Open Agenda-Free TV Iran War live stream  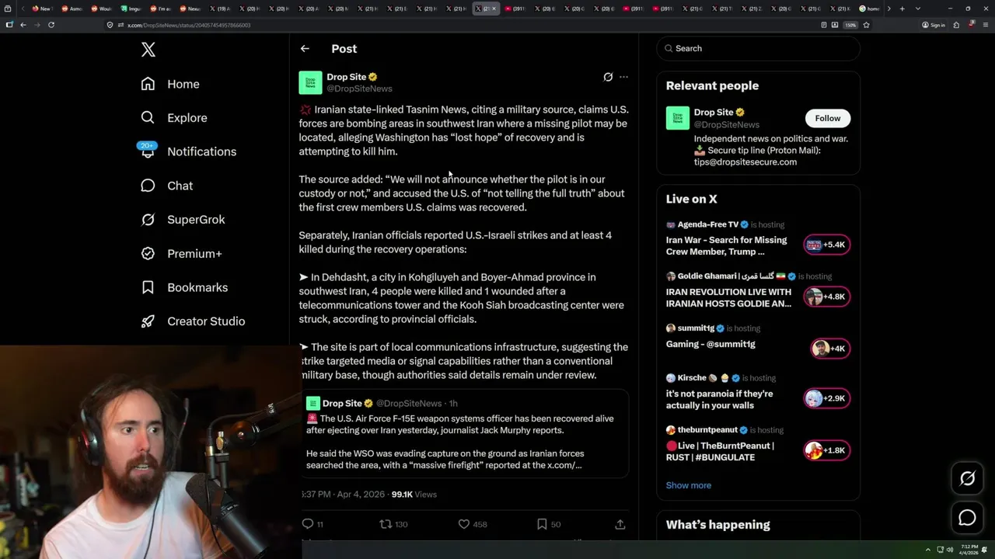pos(727,245)
